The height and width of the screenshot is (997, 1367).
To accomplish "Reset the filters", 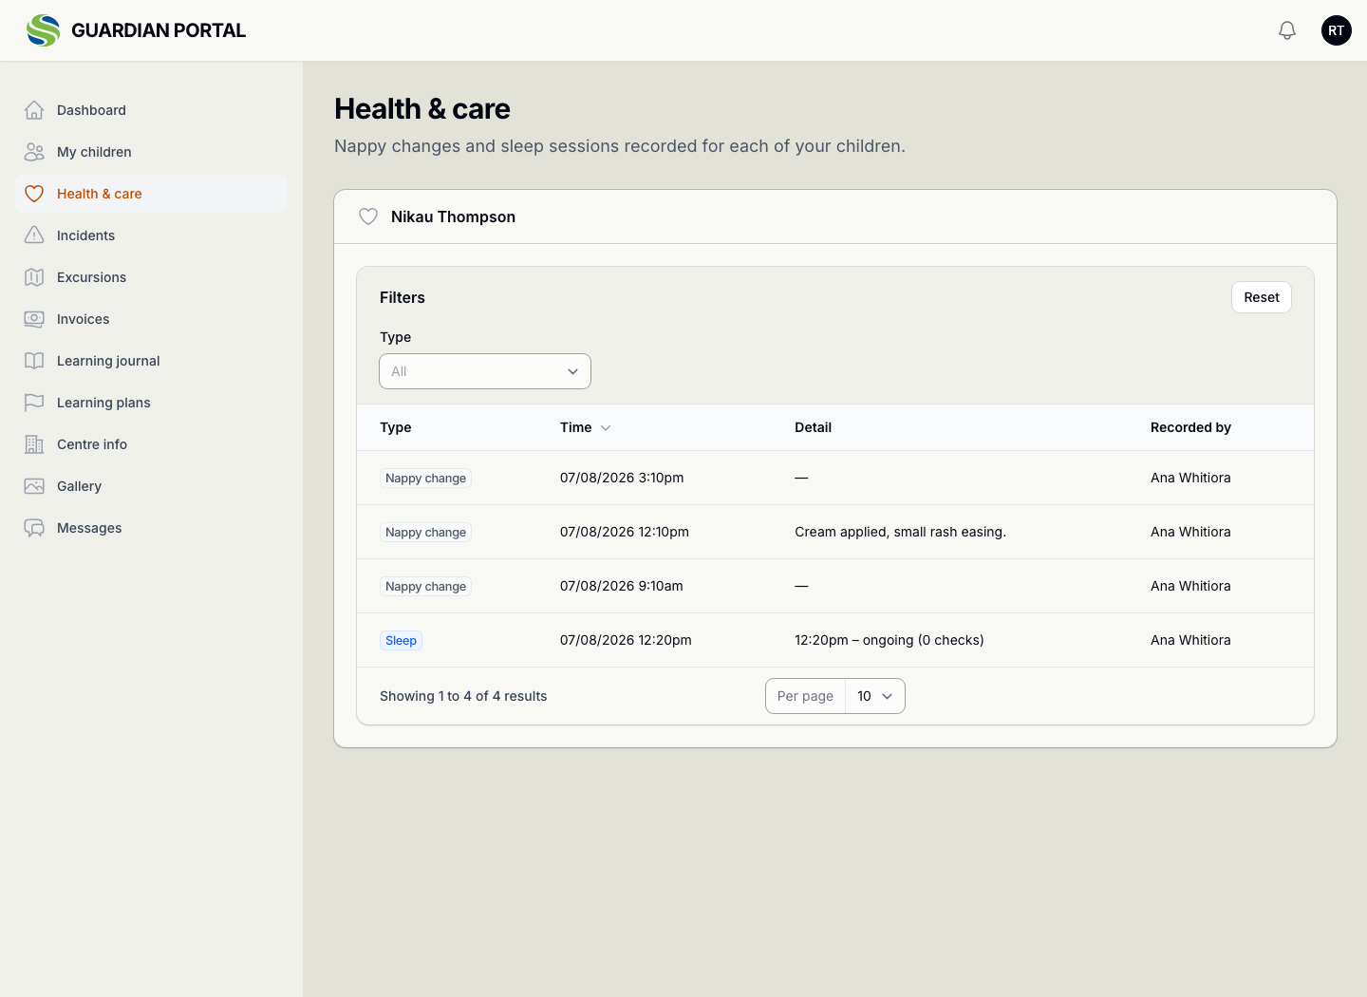I will (x=1262, y=297).
